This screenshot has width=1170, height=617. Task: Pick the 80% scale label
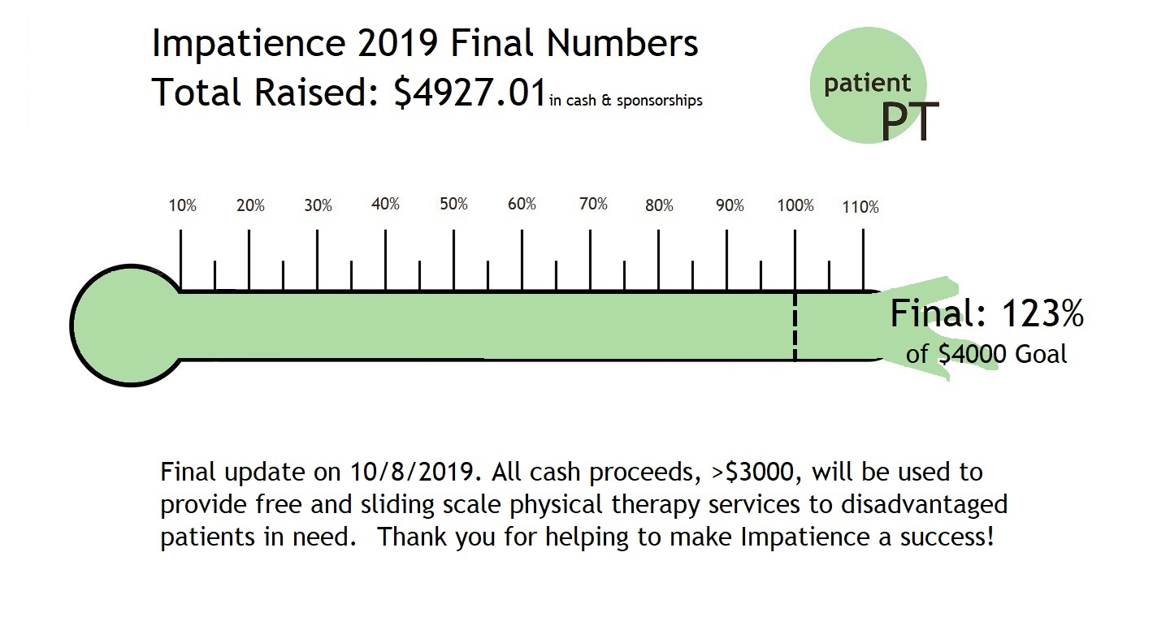coord(659,206)
